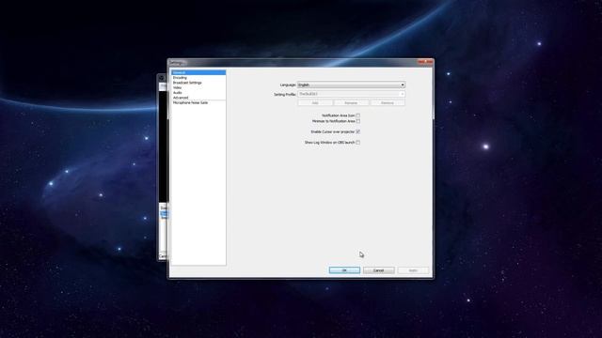This screenshot has height=338, width=602.
Task: Toggle the Notification Area Icon checkbox
Action: tap(357, 115)
